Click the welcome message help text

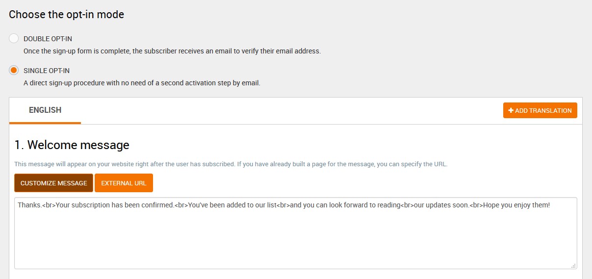click(231, 164)
